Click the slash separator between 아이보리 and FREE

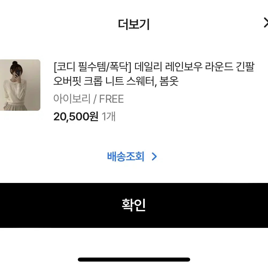pos(95,99)
